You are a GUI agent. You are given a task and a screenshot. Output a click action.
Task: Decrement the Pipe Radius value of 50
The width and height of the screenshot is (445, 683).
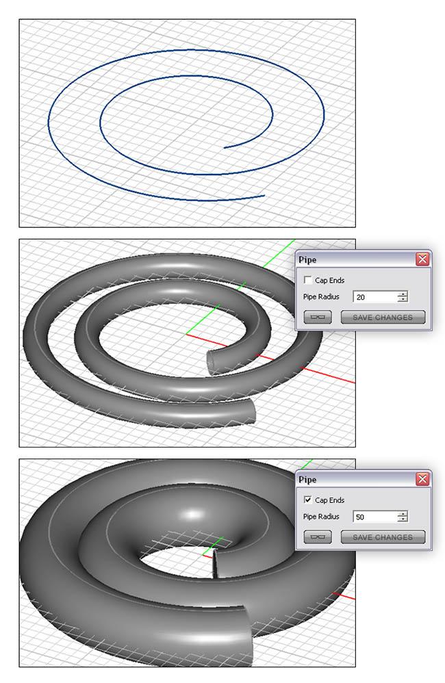403,520
